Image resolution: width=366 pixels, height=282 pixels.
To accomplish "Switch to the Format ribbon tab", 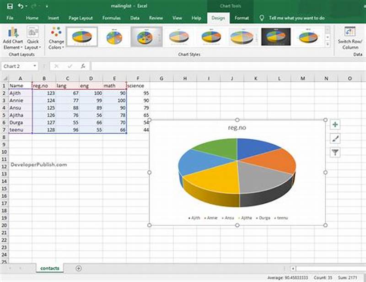I will 241,17.
